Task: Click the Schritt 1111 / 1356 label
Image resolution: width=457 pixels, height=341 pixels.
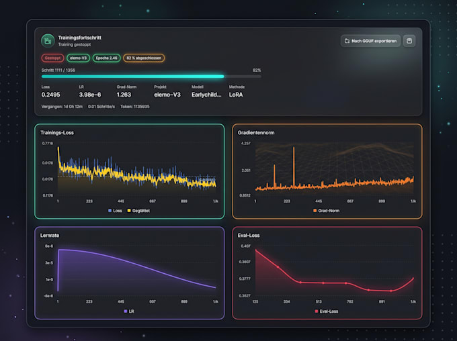Action: 58,70
